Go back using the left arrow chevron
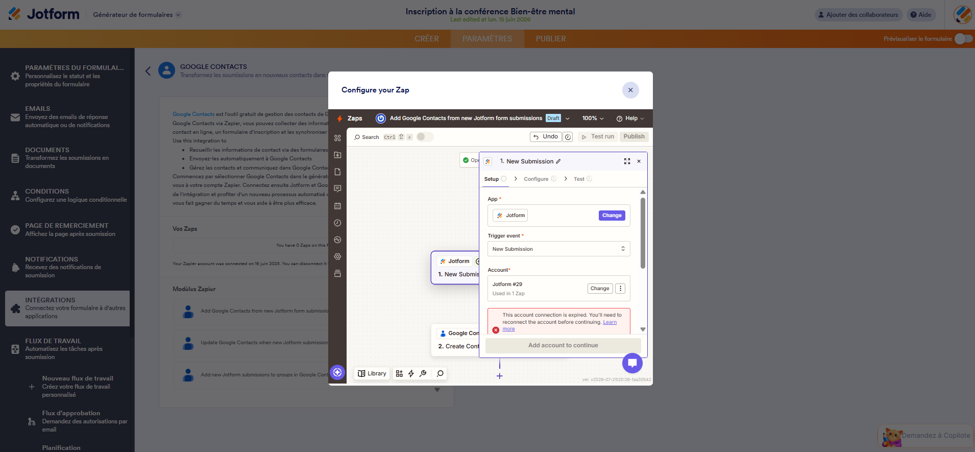 pyautogui.click(x=148, y=71)
